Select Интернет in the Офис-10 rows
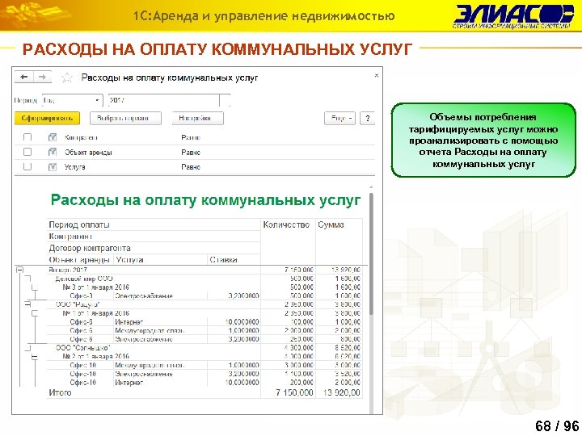Screen dimensions: 582x436 point(129,383)
